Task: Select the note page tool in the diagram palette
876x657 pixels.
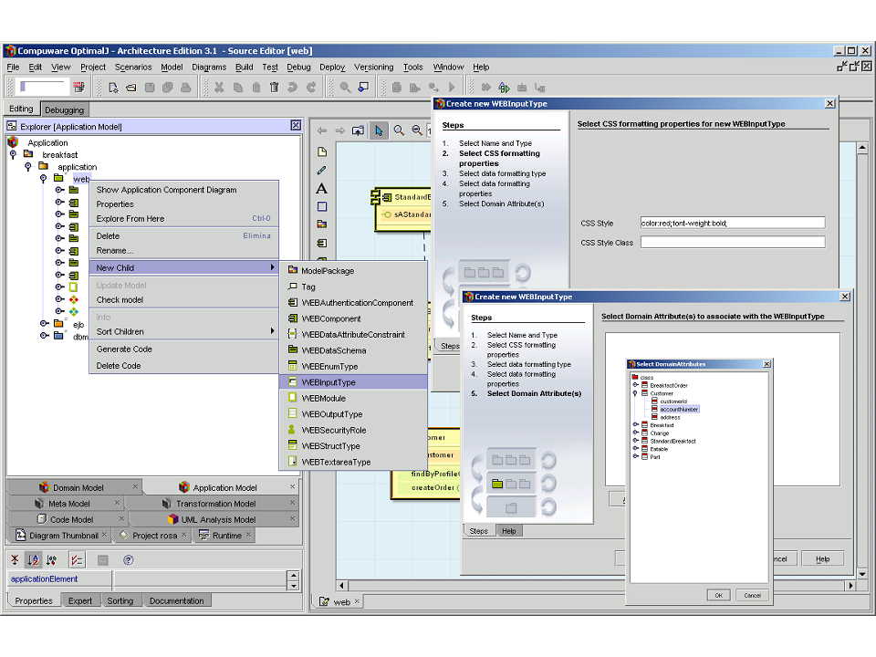Action: [322, 152]
